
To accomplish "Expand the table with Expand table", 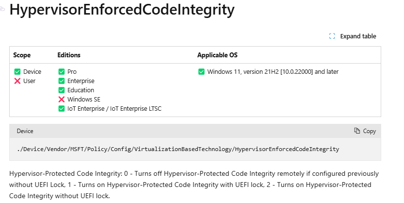I will click(x=353, y=36).
